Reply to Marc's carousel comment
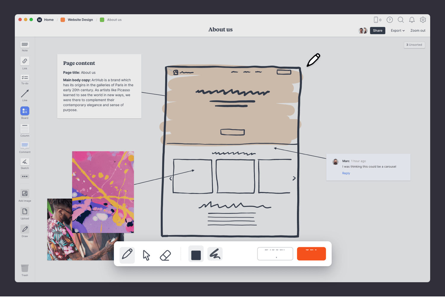Viewport: 445px width, 300px height. point(346,173)
